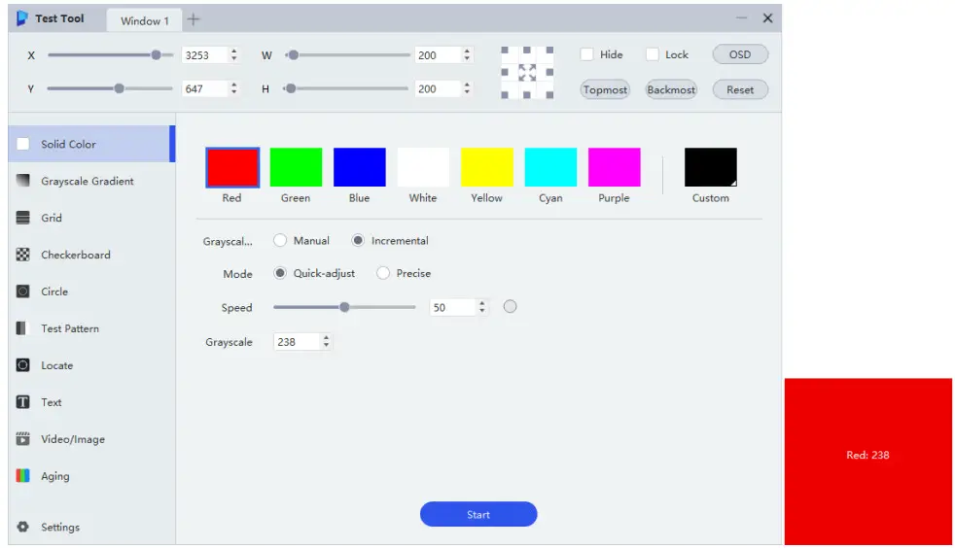Click the Speed field showing 50

tap(452, 307)
